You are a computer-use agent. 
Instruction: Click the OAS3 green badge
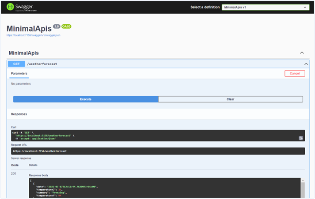pos(66,26)
